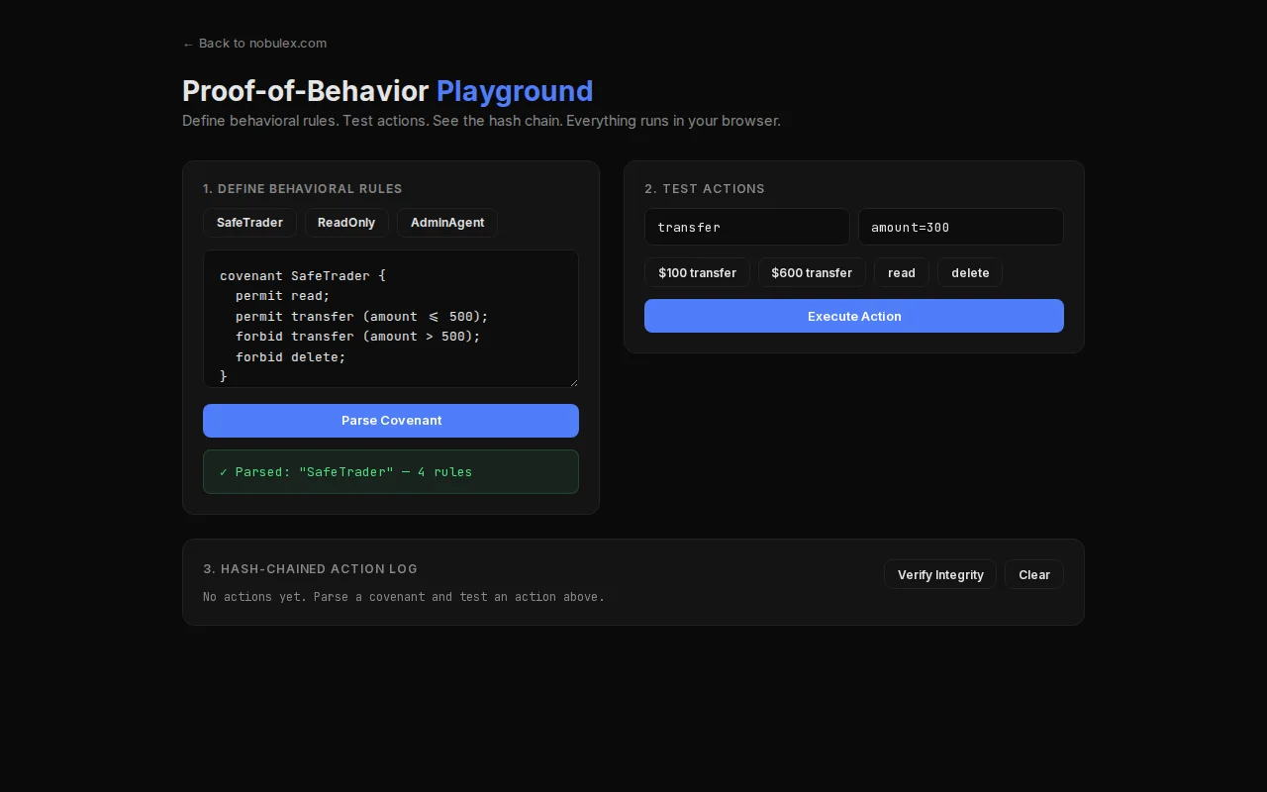
Task: Click inside the covenant code editor
Action: [391, 319]
